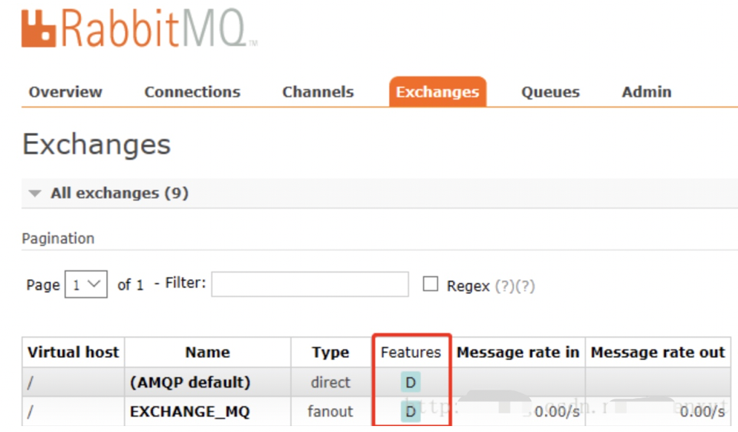Click the virtual host '/' of EXCHANGE_MQ row
This screenshot has height=432, width=738.
tap(30, 412)
